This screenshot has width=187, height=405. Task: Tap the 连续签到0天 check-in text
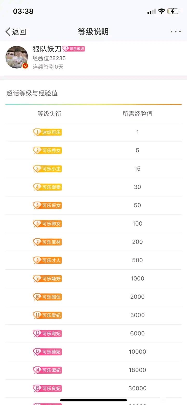[x=48, y=67]
